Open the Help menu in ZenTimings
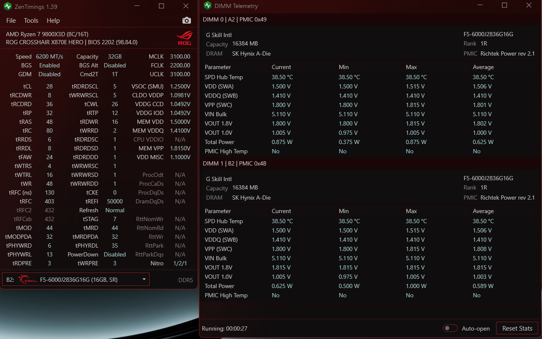 [53, 21]
